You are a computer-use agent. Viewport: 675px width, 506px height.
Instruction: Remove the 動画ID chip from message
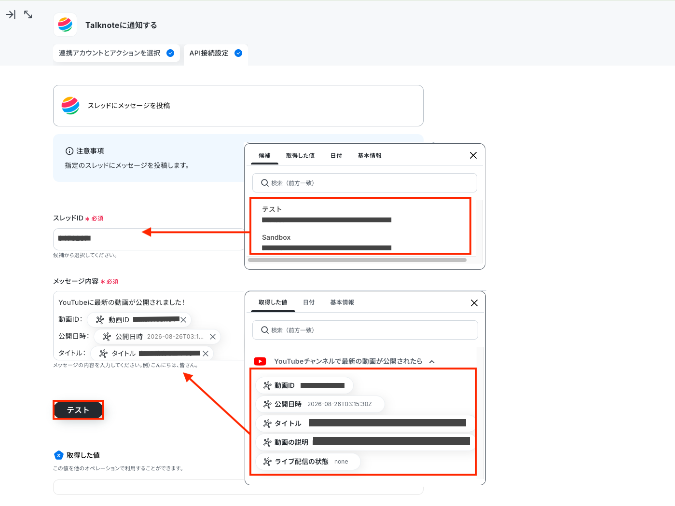[x=183, y=320]
